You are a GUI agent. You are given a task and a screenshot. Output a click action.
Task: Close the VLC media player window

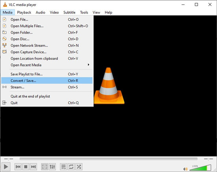point(210,5)
